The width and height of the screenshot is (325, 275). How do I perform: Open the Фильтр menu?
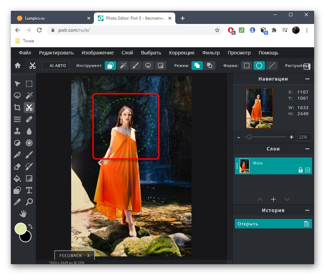pyautogui.click(x=211, y=53)
